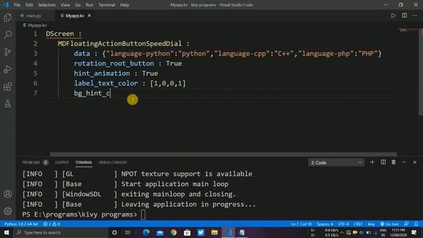
Task: Open the View menu
Action: (x=65, y=5)
